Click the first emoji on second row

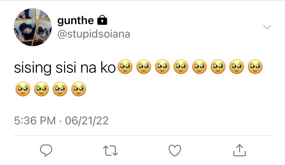(23, 89)
